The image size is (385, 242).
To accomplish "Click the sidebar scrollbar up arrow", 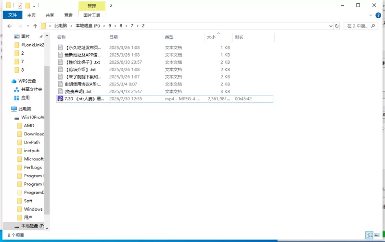I will click(x=47, y=36).
